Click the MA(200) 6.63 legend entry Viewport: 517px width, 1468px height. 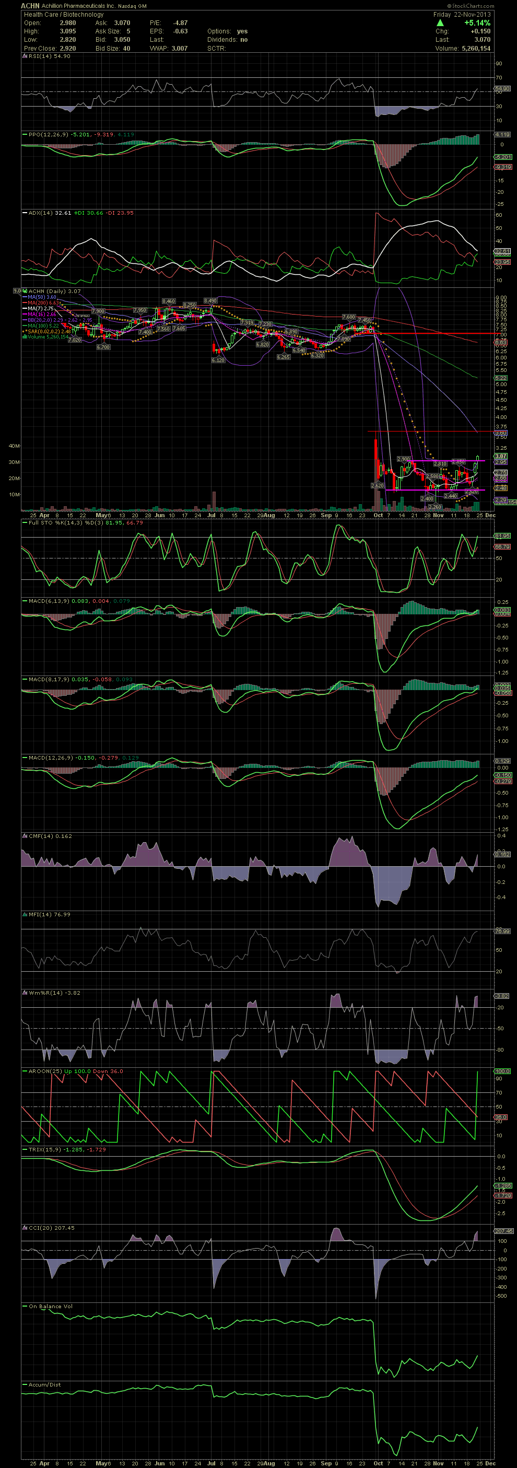click(43, 302)
